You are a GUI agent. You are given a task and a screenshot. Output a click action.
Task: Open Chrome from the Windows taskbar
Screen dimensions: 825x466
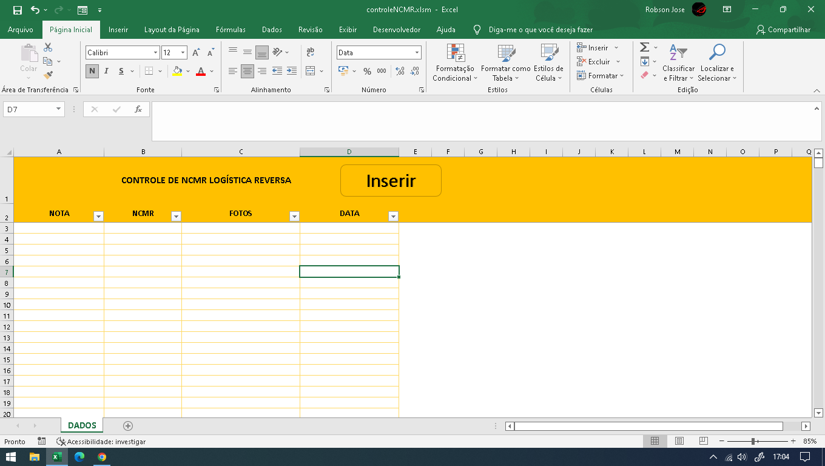[101, 457]
